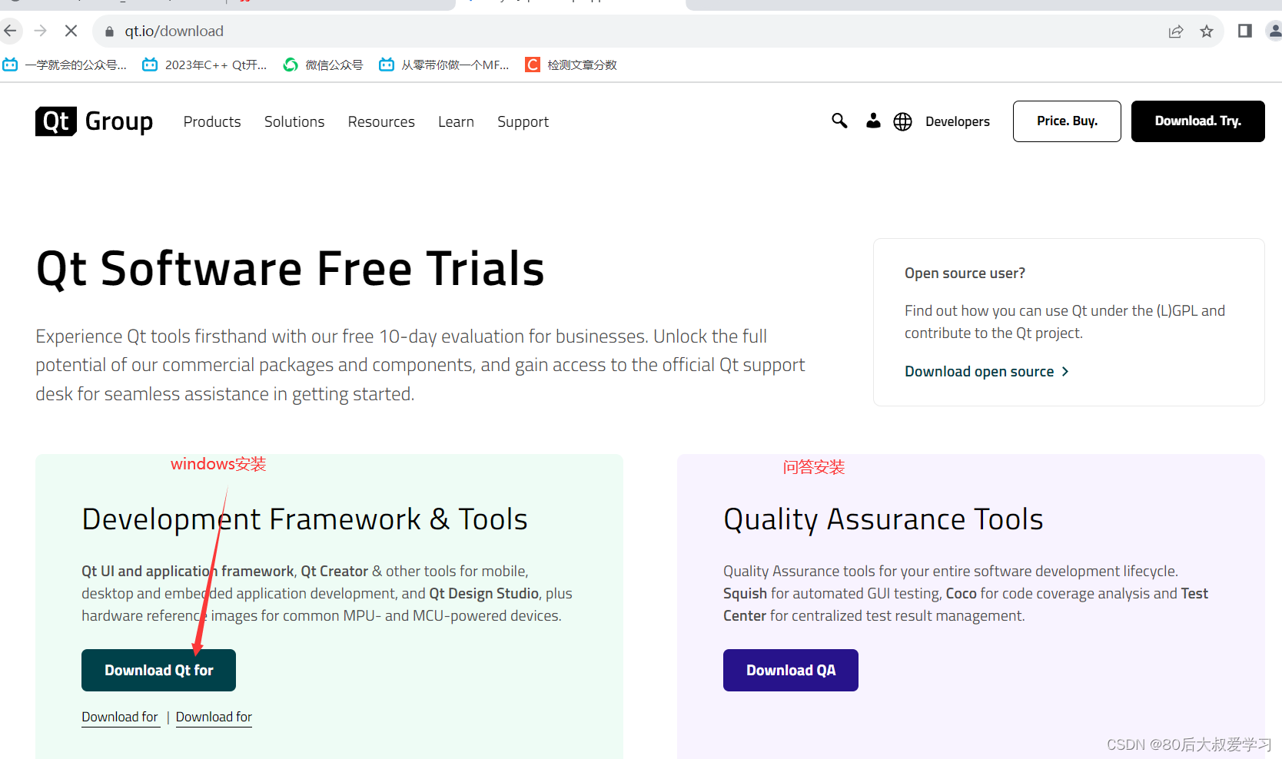1282x759 pixels.
Task: Open the 2023年C++ Qt开 bookmark
Action: pos(204,65)
